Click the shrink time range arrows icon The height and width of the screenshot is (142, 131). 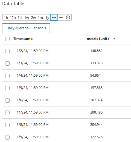coord(61,17)
